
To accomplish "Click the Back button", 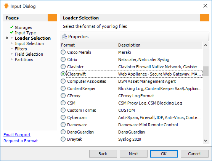I will point(103,154).
